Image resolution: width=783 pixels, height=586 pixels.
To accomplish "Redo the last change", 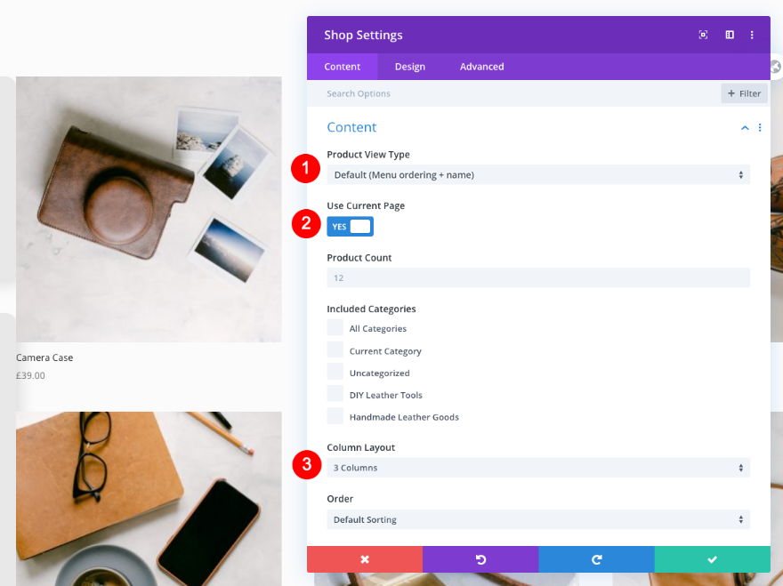I will pos(596,559).
